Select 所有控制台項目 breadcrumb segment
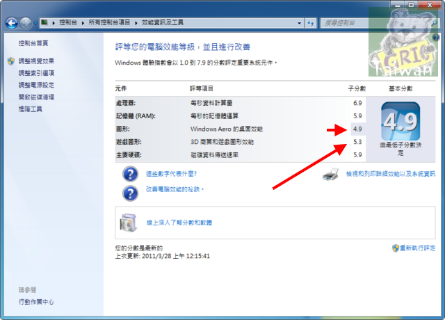 click(x=109, y=22)
